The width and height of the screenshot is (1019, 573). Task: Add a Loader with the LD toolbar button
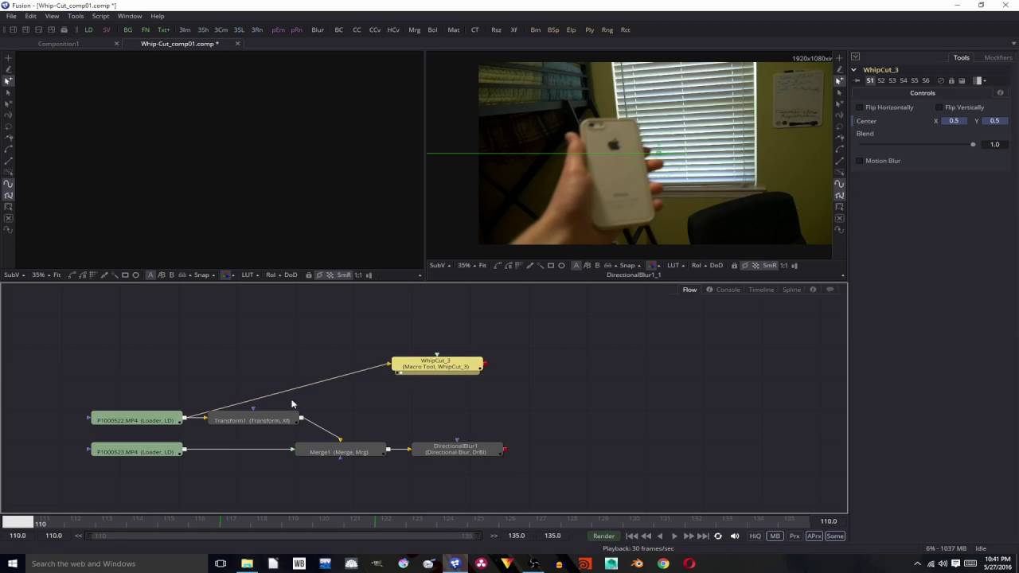88,30
